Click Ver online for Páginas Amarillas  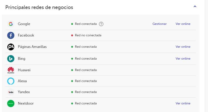183,47
